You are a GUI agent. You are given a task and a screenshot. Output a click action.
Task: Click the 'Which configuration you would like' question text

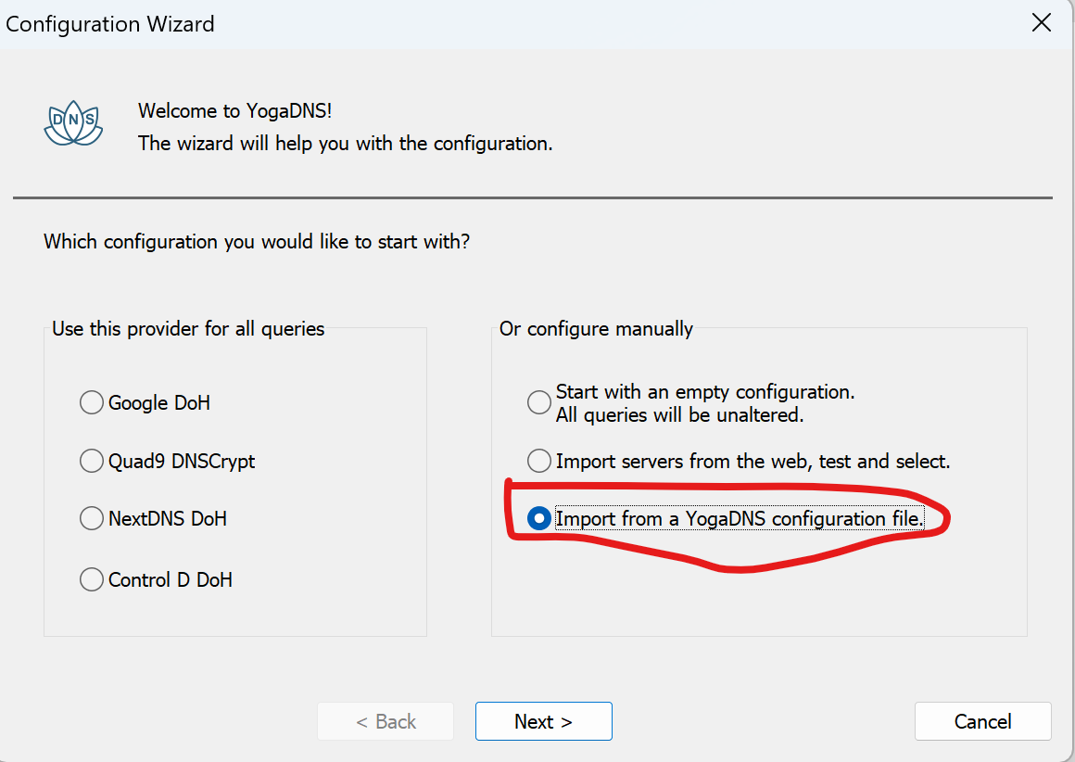(x=257, y=243)
